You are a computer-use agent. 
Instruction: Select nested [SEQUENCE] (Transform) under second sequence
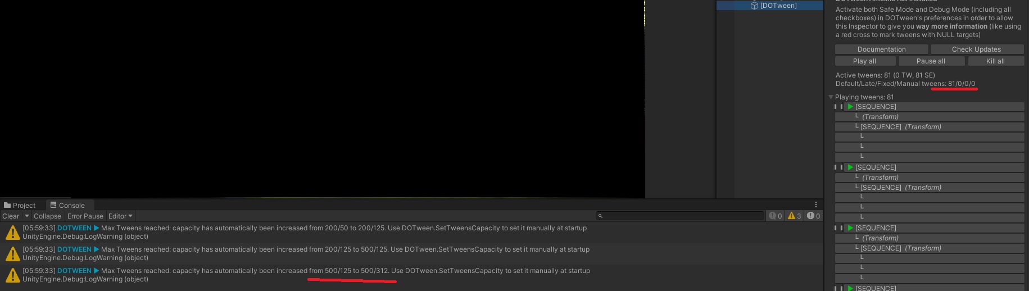pyautogui.click(x=930, y=188)
